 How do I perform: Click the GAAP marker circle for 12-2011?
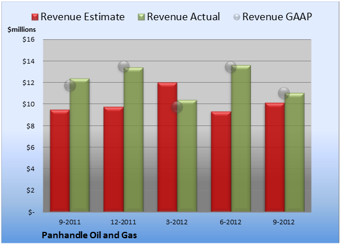[124, 66]
